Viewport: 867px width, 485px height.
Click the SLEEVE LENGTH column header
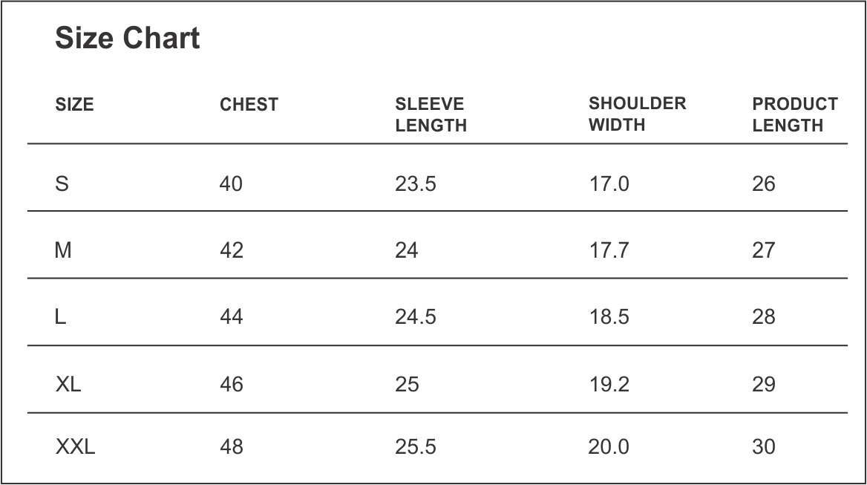tap(431, 114)
